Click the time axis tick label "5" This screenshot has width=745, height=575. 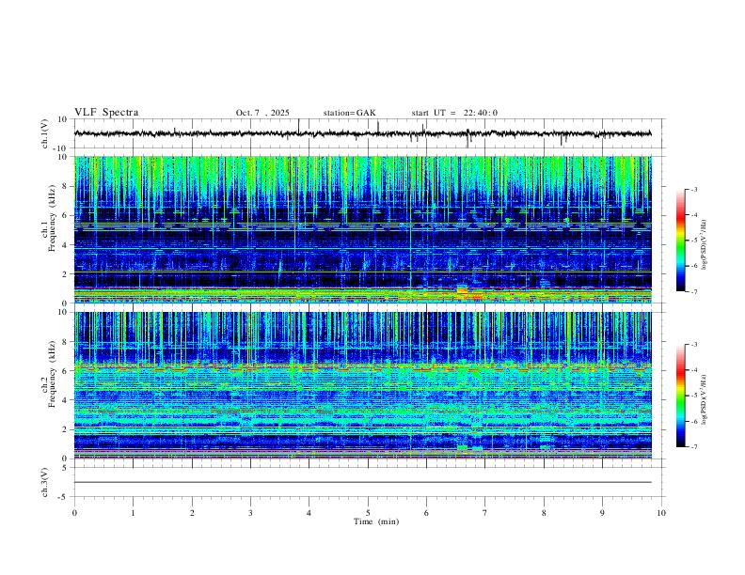[368, 513]
